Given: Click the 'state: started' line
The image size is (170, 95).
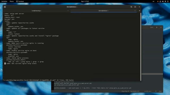Looking at the screenshot, I should point(14,47).
